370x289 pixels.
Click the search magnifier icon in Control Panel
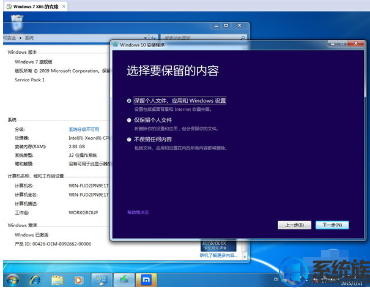coord(243,38)
